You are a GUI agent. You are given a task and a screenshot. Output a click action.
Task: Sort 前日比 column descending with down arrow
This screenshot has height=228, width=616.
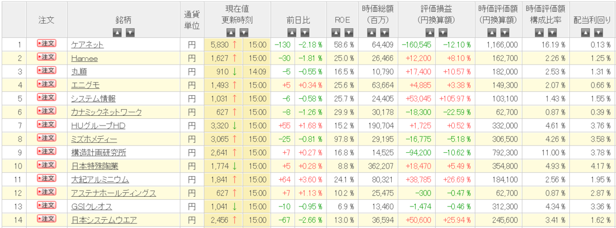[305, 33]
